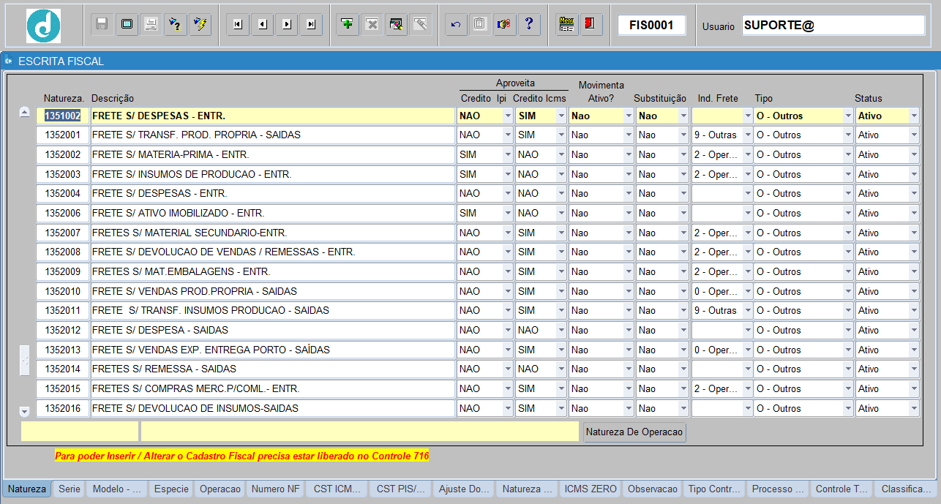Open Ind. Frete dropdown for row 1352010
The height and width of the screenshot is (504, 941).
point(747,292)
